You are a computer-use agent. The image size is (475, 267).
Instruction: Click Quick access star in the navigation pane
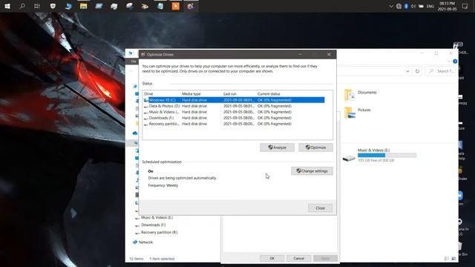pyautogui.click(x=135, y=86)
